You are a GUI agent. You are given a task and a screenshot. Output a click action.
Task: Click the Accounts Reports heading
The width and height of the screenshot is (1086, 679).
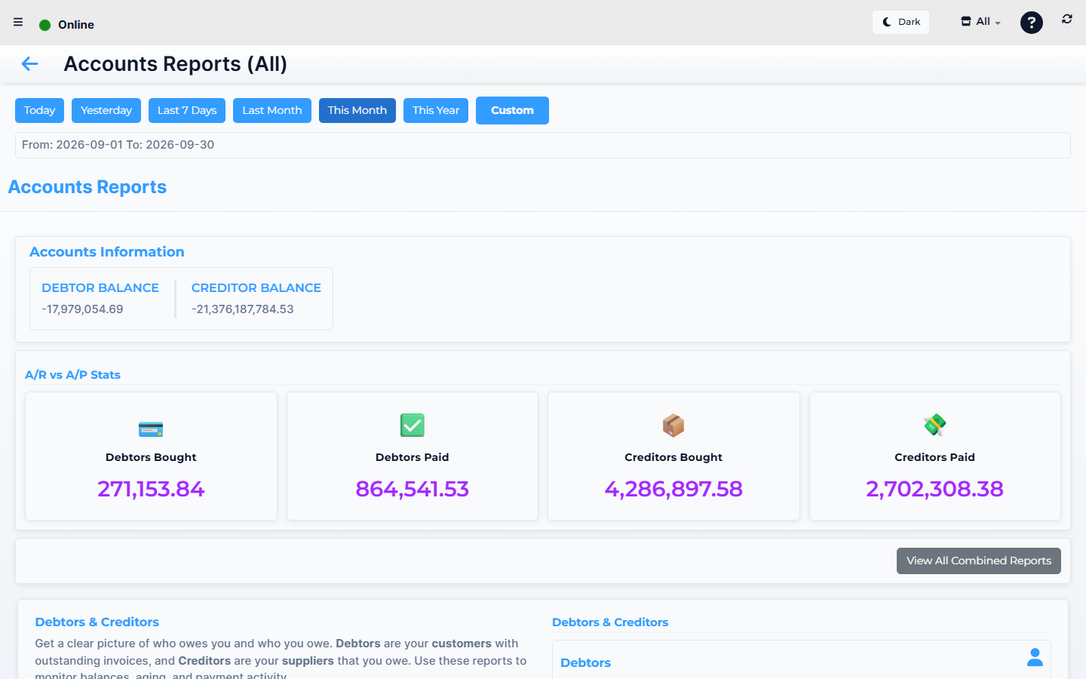click(x=87, y=187)
